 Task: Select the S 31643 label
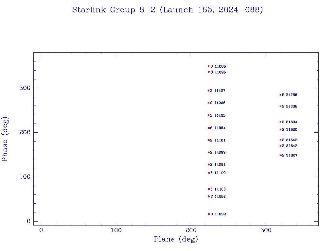tap(290, 146)
